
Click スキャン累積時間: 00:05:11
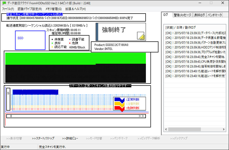pyautogui.click(x=63, y=30)
